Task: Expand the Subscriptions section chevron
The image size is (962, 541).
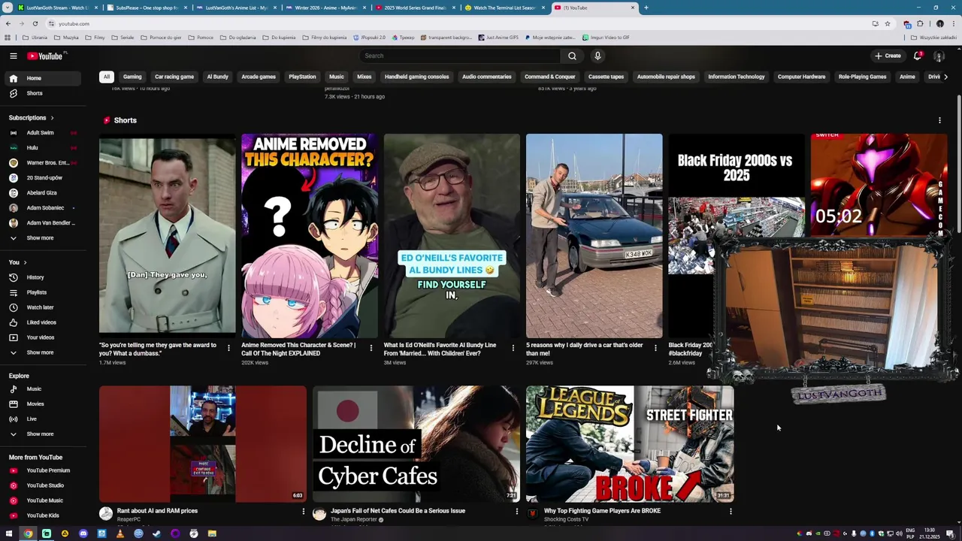Action: [x=52, y=118]
